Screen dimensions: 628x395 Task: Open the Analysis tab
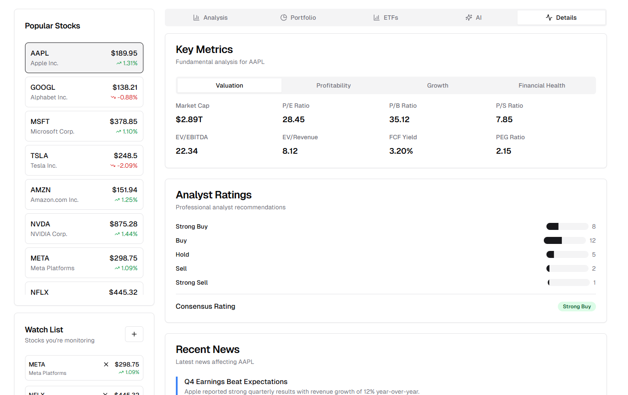point(210,18)
